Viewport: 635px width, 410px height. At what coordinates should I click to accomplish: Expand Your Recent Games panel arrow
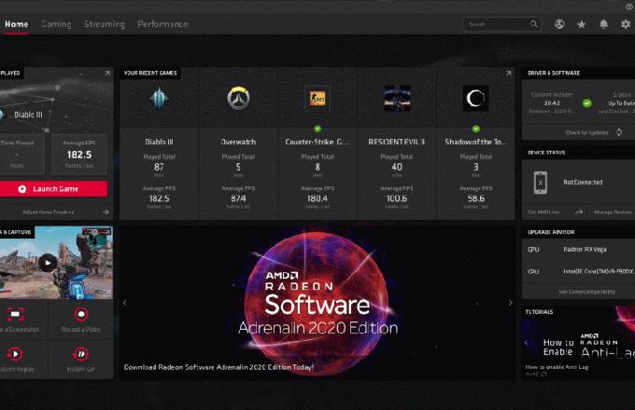pos(508,73)
